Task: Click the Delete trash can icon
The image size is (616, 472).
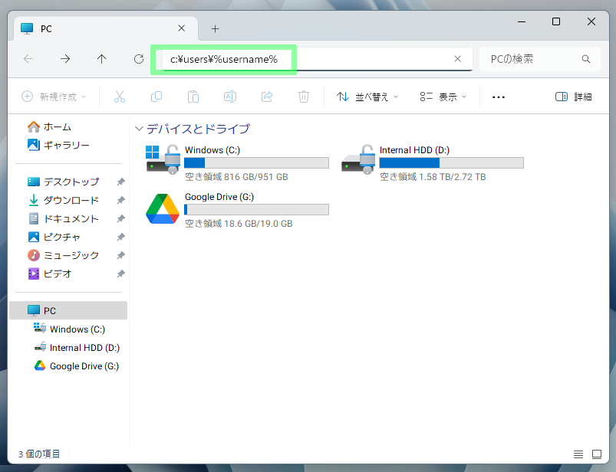Action: 304,97
